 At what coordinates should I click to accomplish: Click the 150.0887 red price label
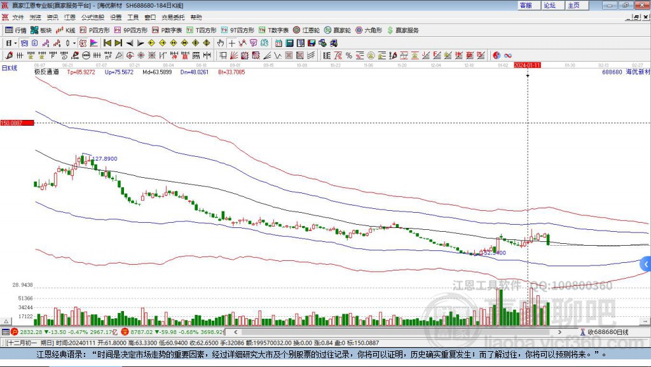(x=17, y=123)
